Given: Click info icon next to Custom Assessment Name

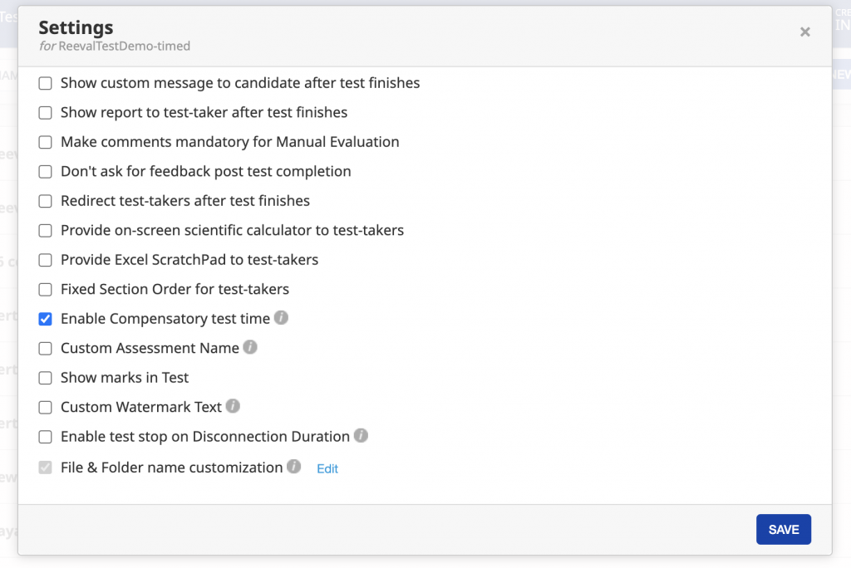Looking at the screenshot, I should point(250,347).
